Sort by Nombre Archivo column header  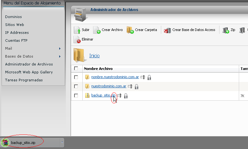coord(98,69)
